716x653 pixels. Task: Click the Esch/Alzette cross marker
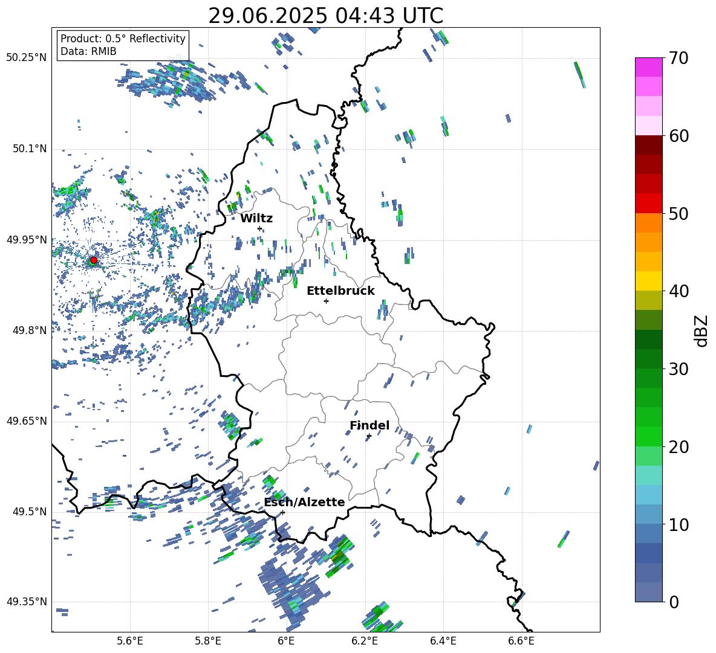point(282,512)
